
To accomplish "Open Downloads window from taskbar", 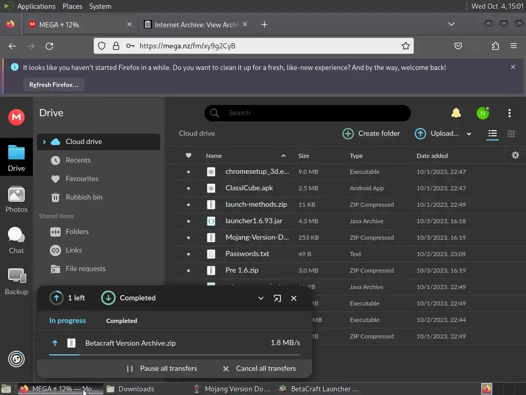I will coord(130,389).
